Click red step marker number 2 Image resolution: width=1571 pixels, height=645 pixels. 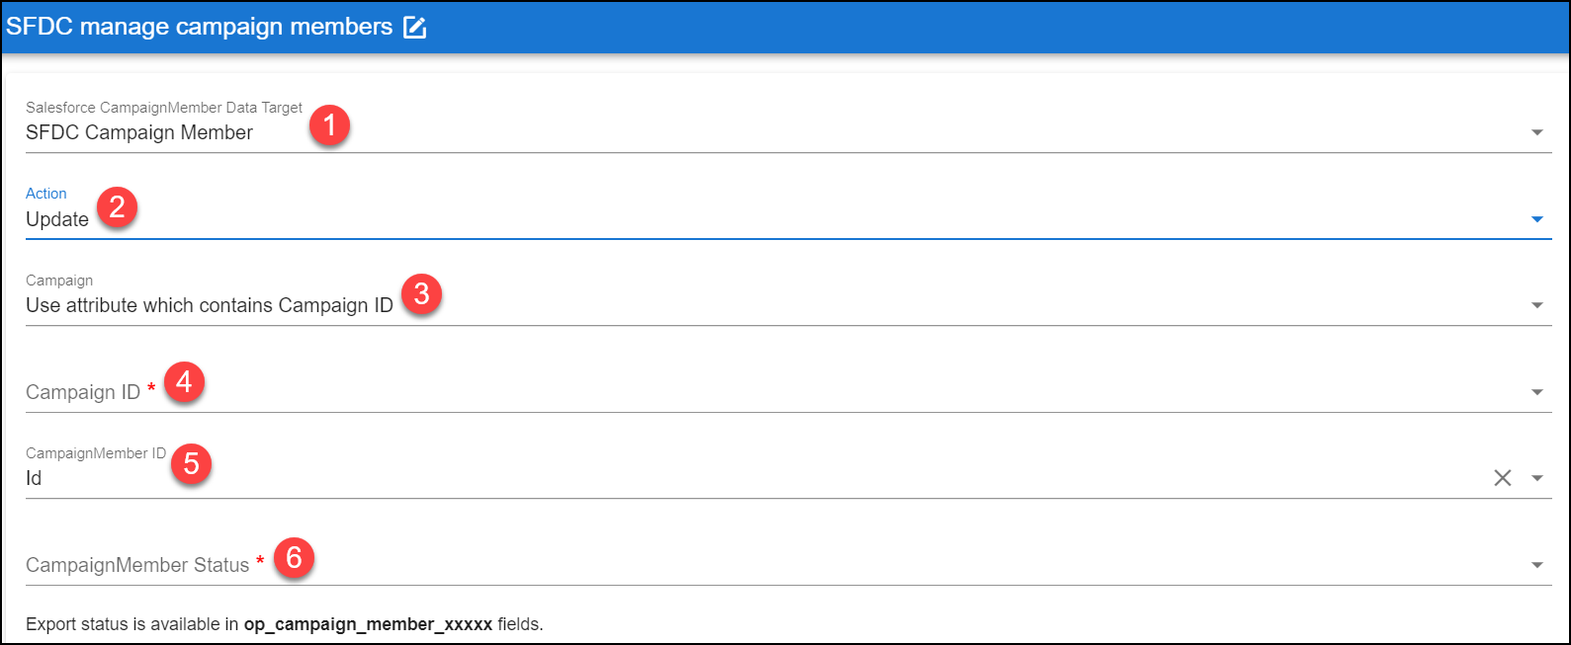click(x=117, y=207)
